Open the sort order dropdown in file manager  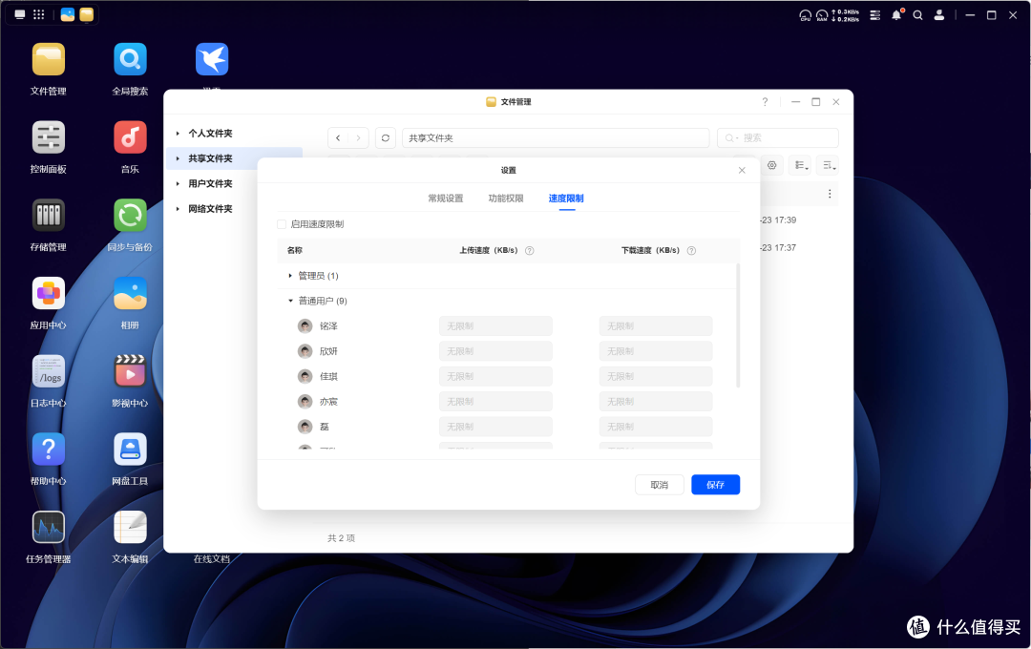click(828, 165)
